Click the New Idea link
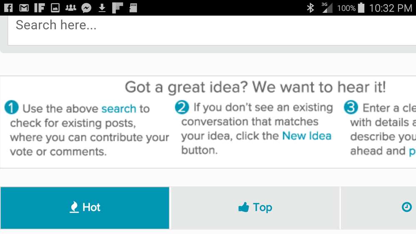The image size is (416, 234). (307, 136)
